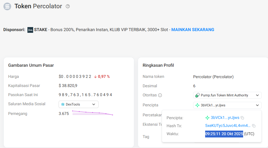Click the DexTools logo icon
The width and height of the screenshot is (268, 148).
click(x=63, y=104)
